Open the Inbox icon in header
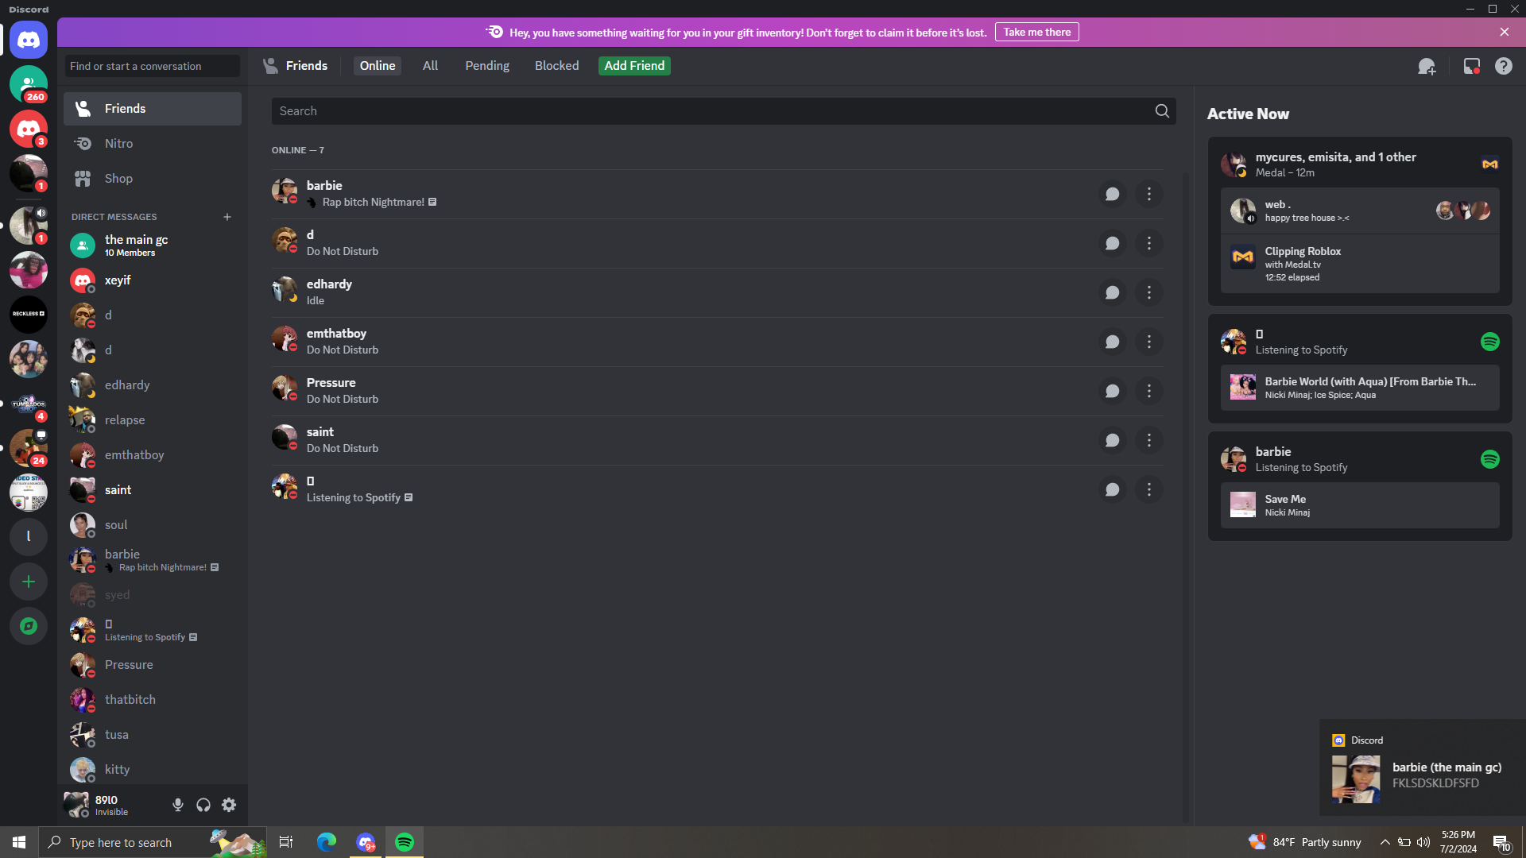 (1471, 67)
